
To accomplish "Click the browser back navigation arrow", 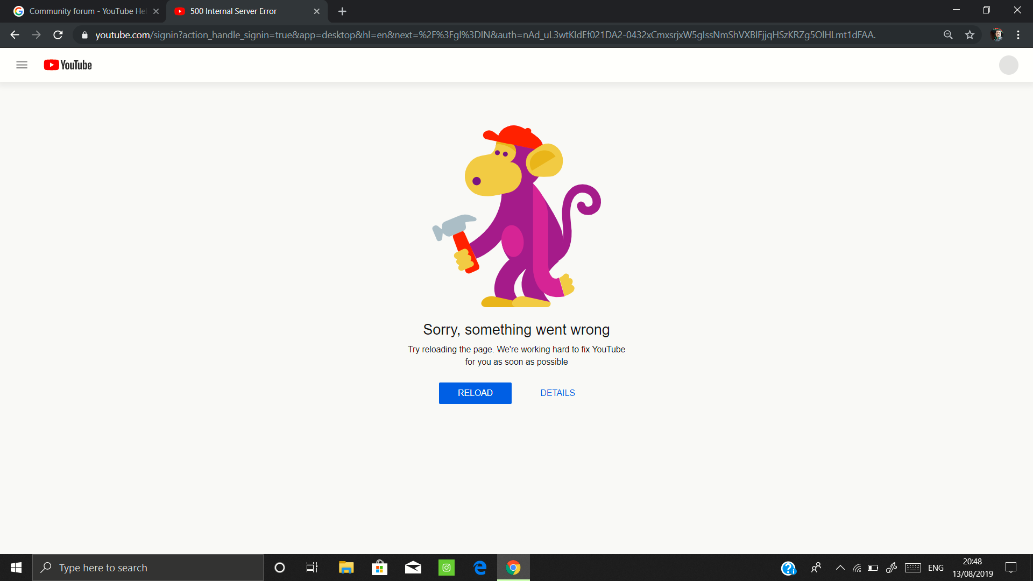I will (14, 35).
